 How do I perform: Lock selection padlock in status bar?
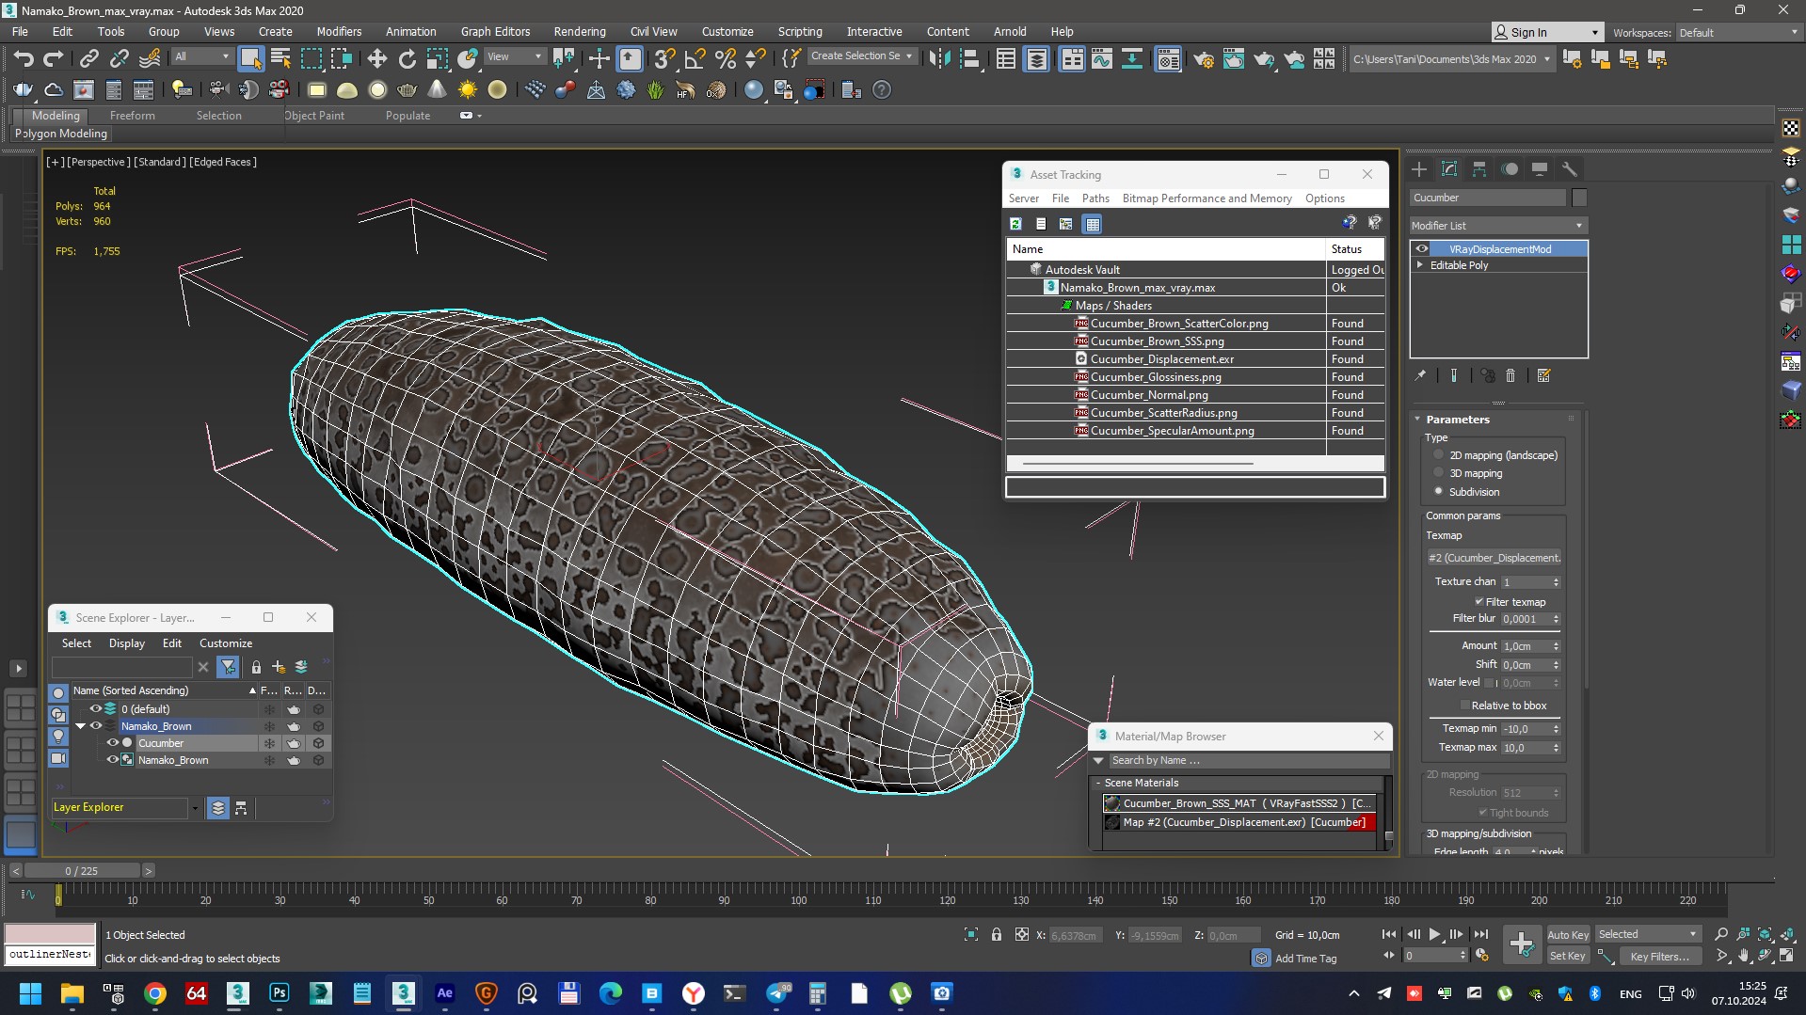point(997,935)
